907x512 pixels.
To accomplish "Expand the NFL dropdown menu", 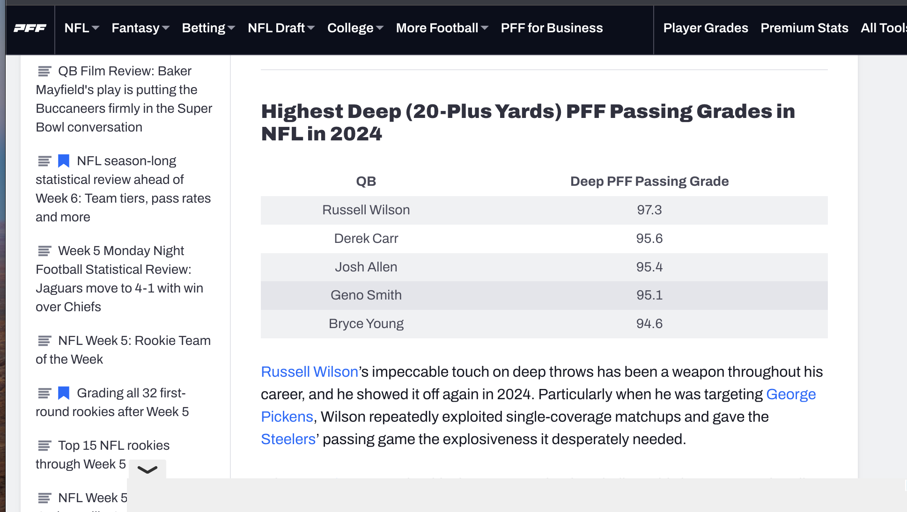I will pyautogui.click(x=82, y=28).
